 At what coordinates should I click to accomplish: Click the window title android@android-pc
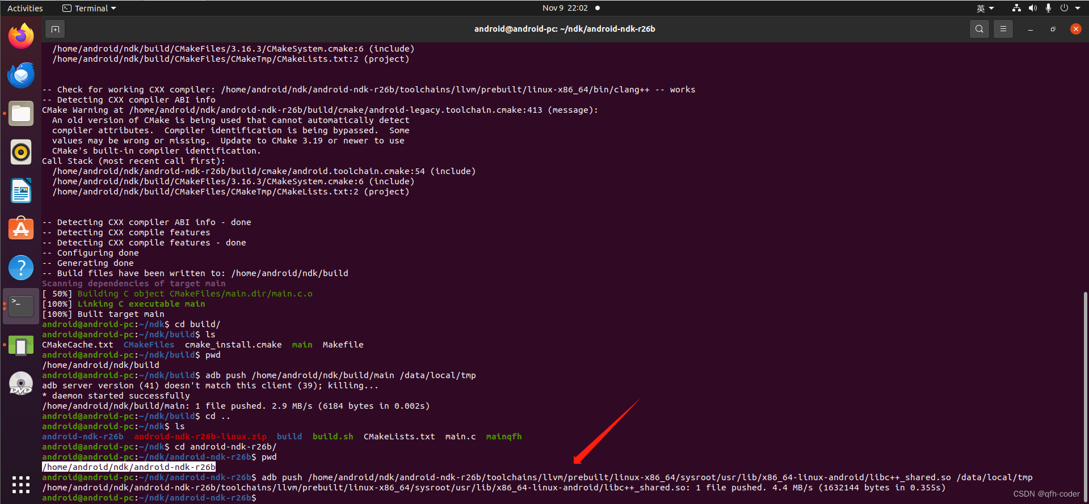point(565,29)
